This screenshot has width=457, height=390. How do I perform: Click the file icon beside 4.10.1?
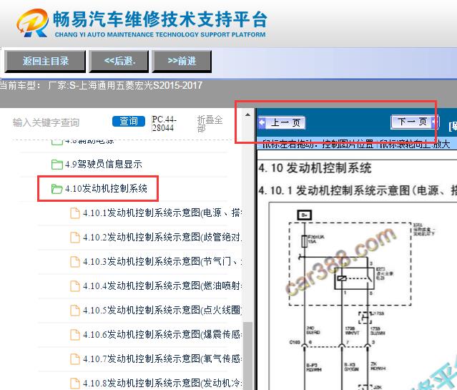click(x=75, y=213)
